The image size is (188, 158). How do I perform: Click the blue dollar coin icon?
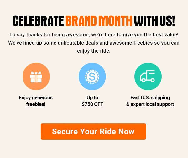click(92, 76)
